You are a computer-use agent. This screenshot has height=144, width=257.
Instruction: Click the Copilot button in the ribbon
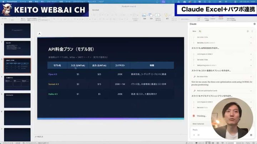(213, 18)
